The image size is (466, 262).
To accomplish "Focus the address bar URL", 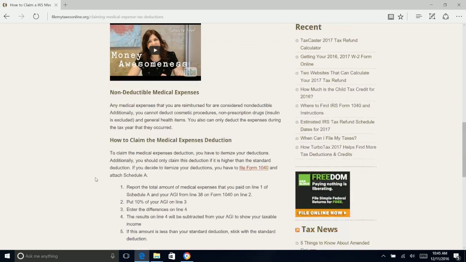I will (107, 17).
